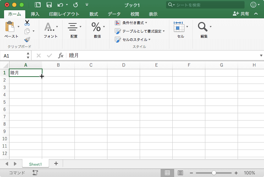264x177 pixels.
Task: Click the Paste clipboard icon
Action: coord(10,27)
